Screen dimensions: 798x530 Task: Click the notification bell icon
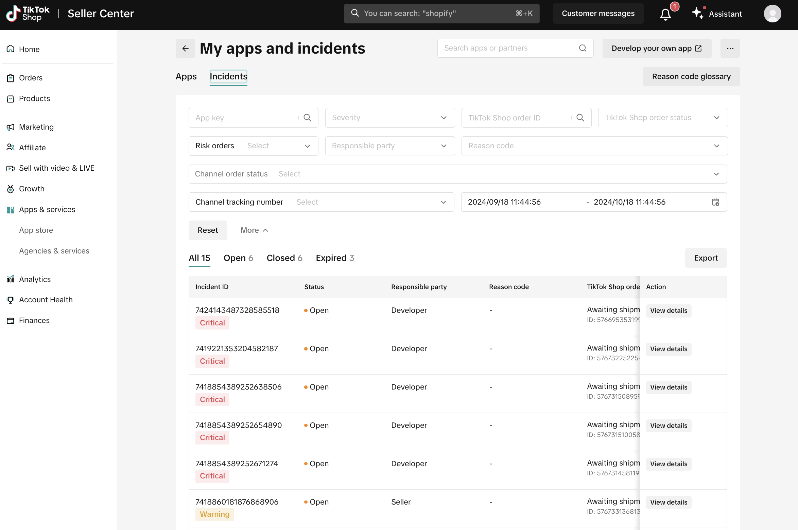(x=665, y=14)
